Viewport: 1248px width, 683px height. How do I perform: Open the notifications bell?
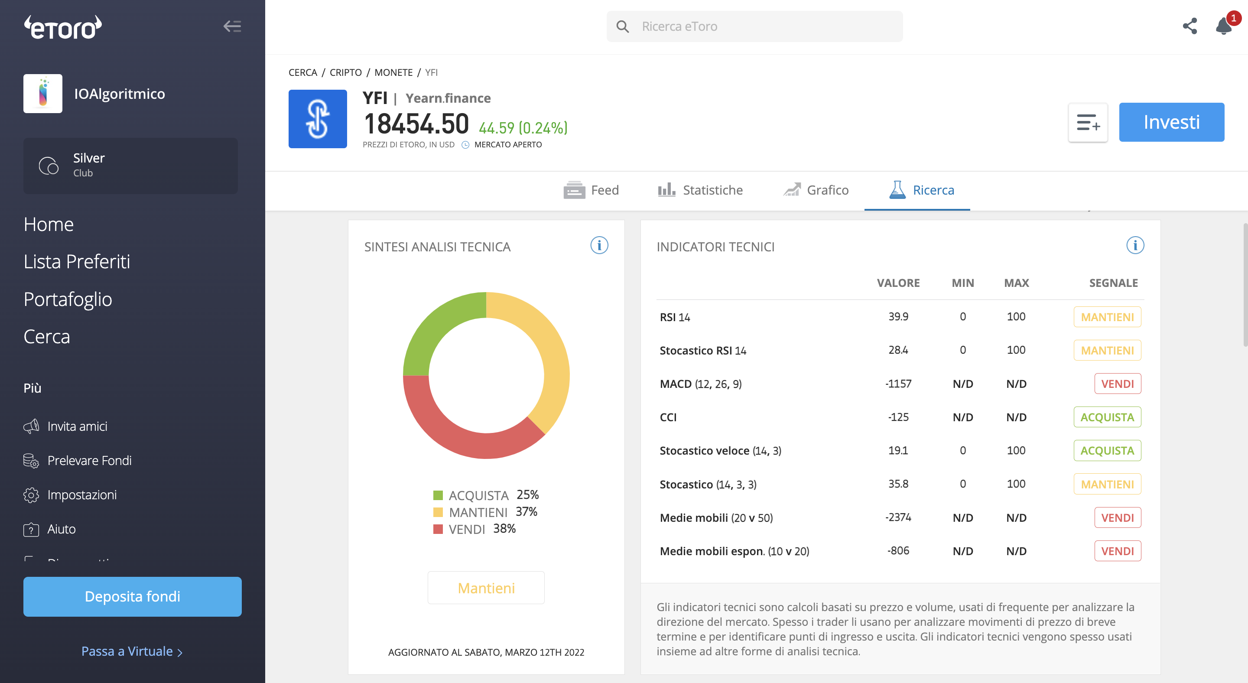1224,26
